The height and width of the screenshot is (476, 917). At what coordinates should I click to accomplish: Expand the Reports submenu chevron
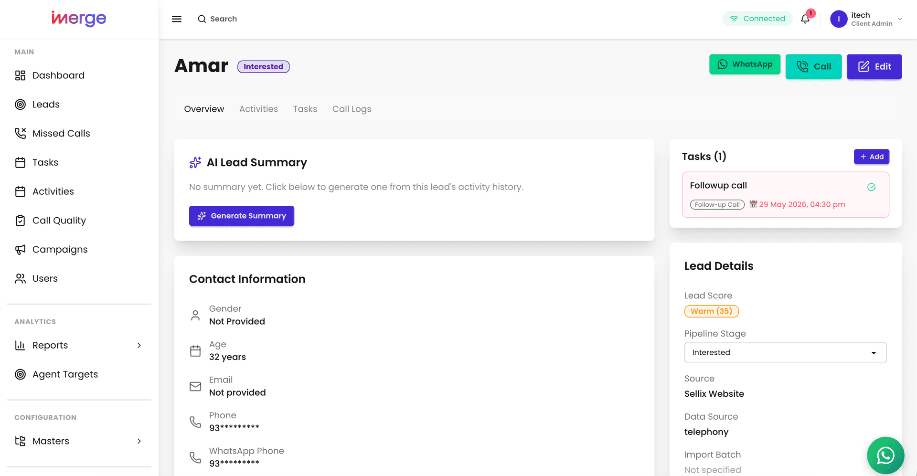(x=139, y=345)
